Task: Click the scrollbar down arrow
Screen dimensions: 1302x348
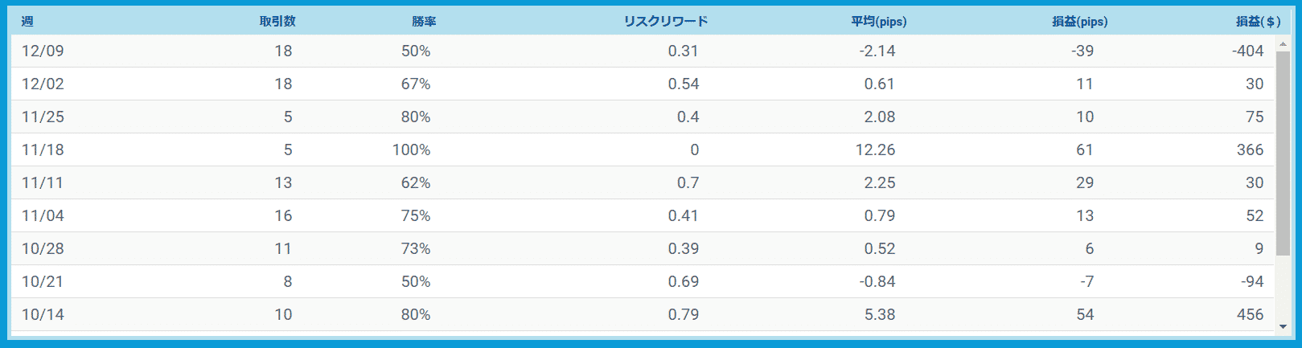Action: (1284, 327)
